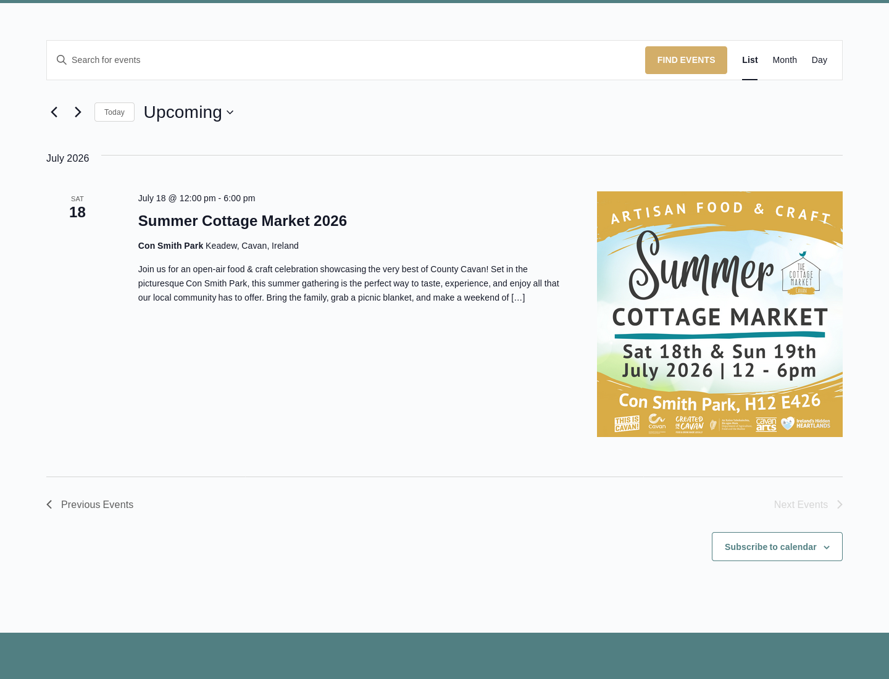Click the Next Events link
The image size is (889, 679).
808,505
